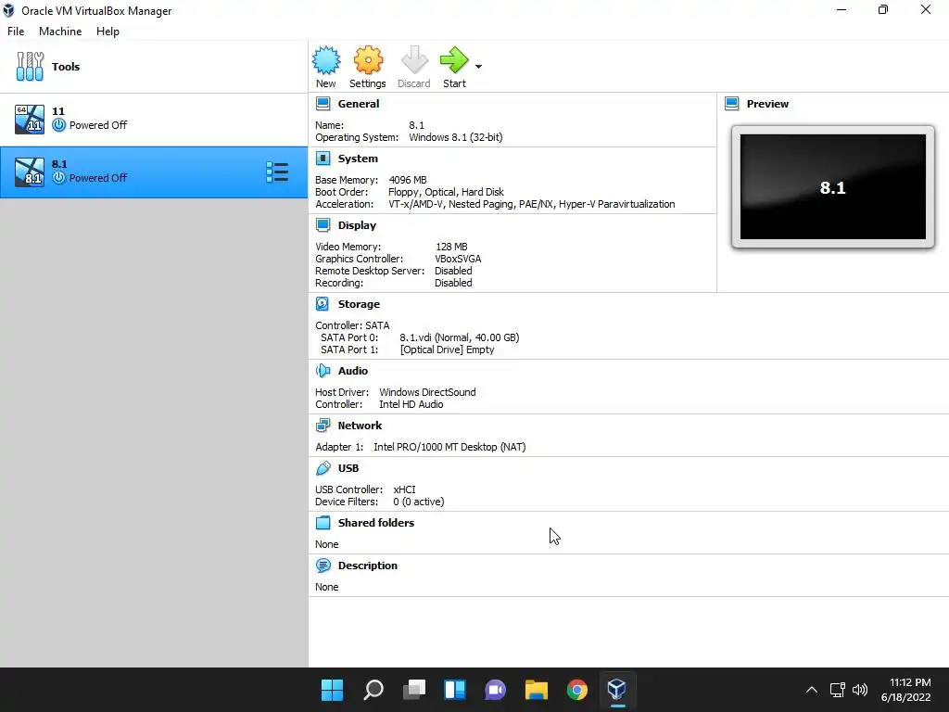Click the Display section icon
The height and width of the screenshot is (712, 949).
323,225
